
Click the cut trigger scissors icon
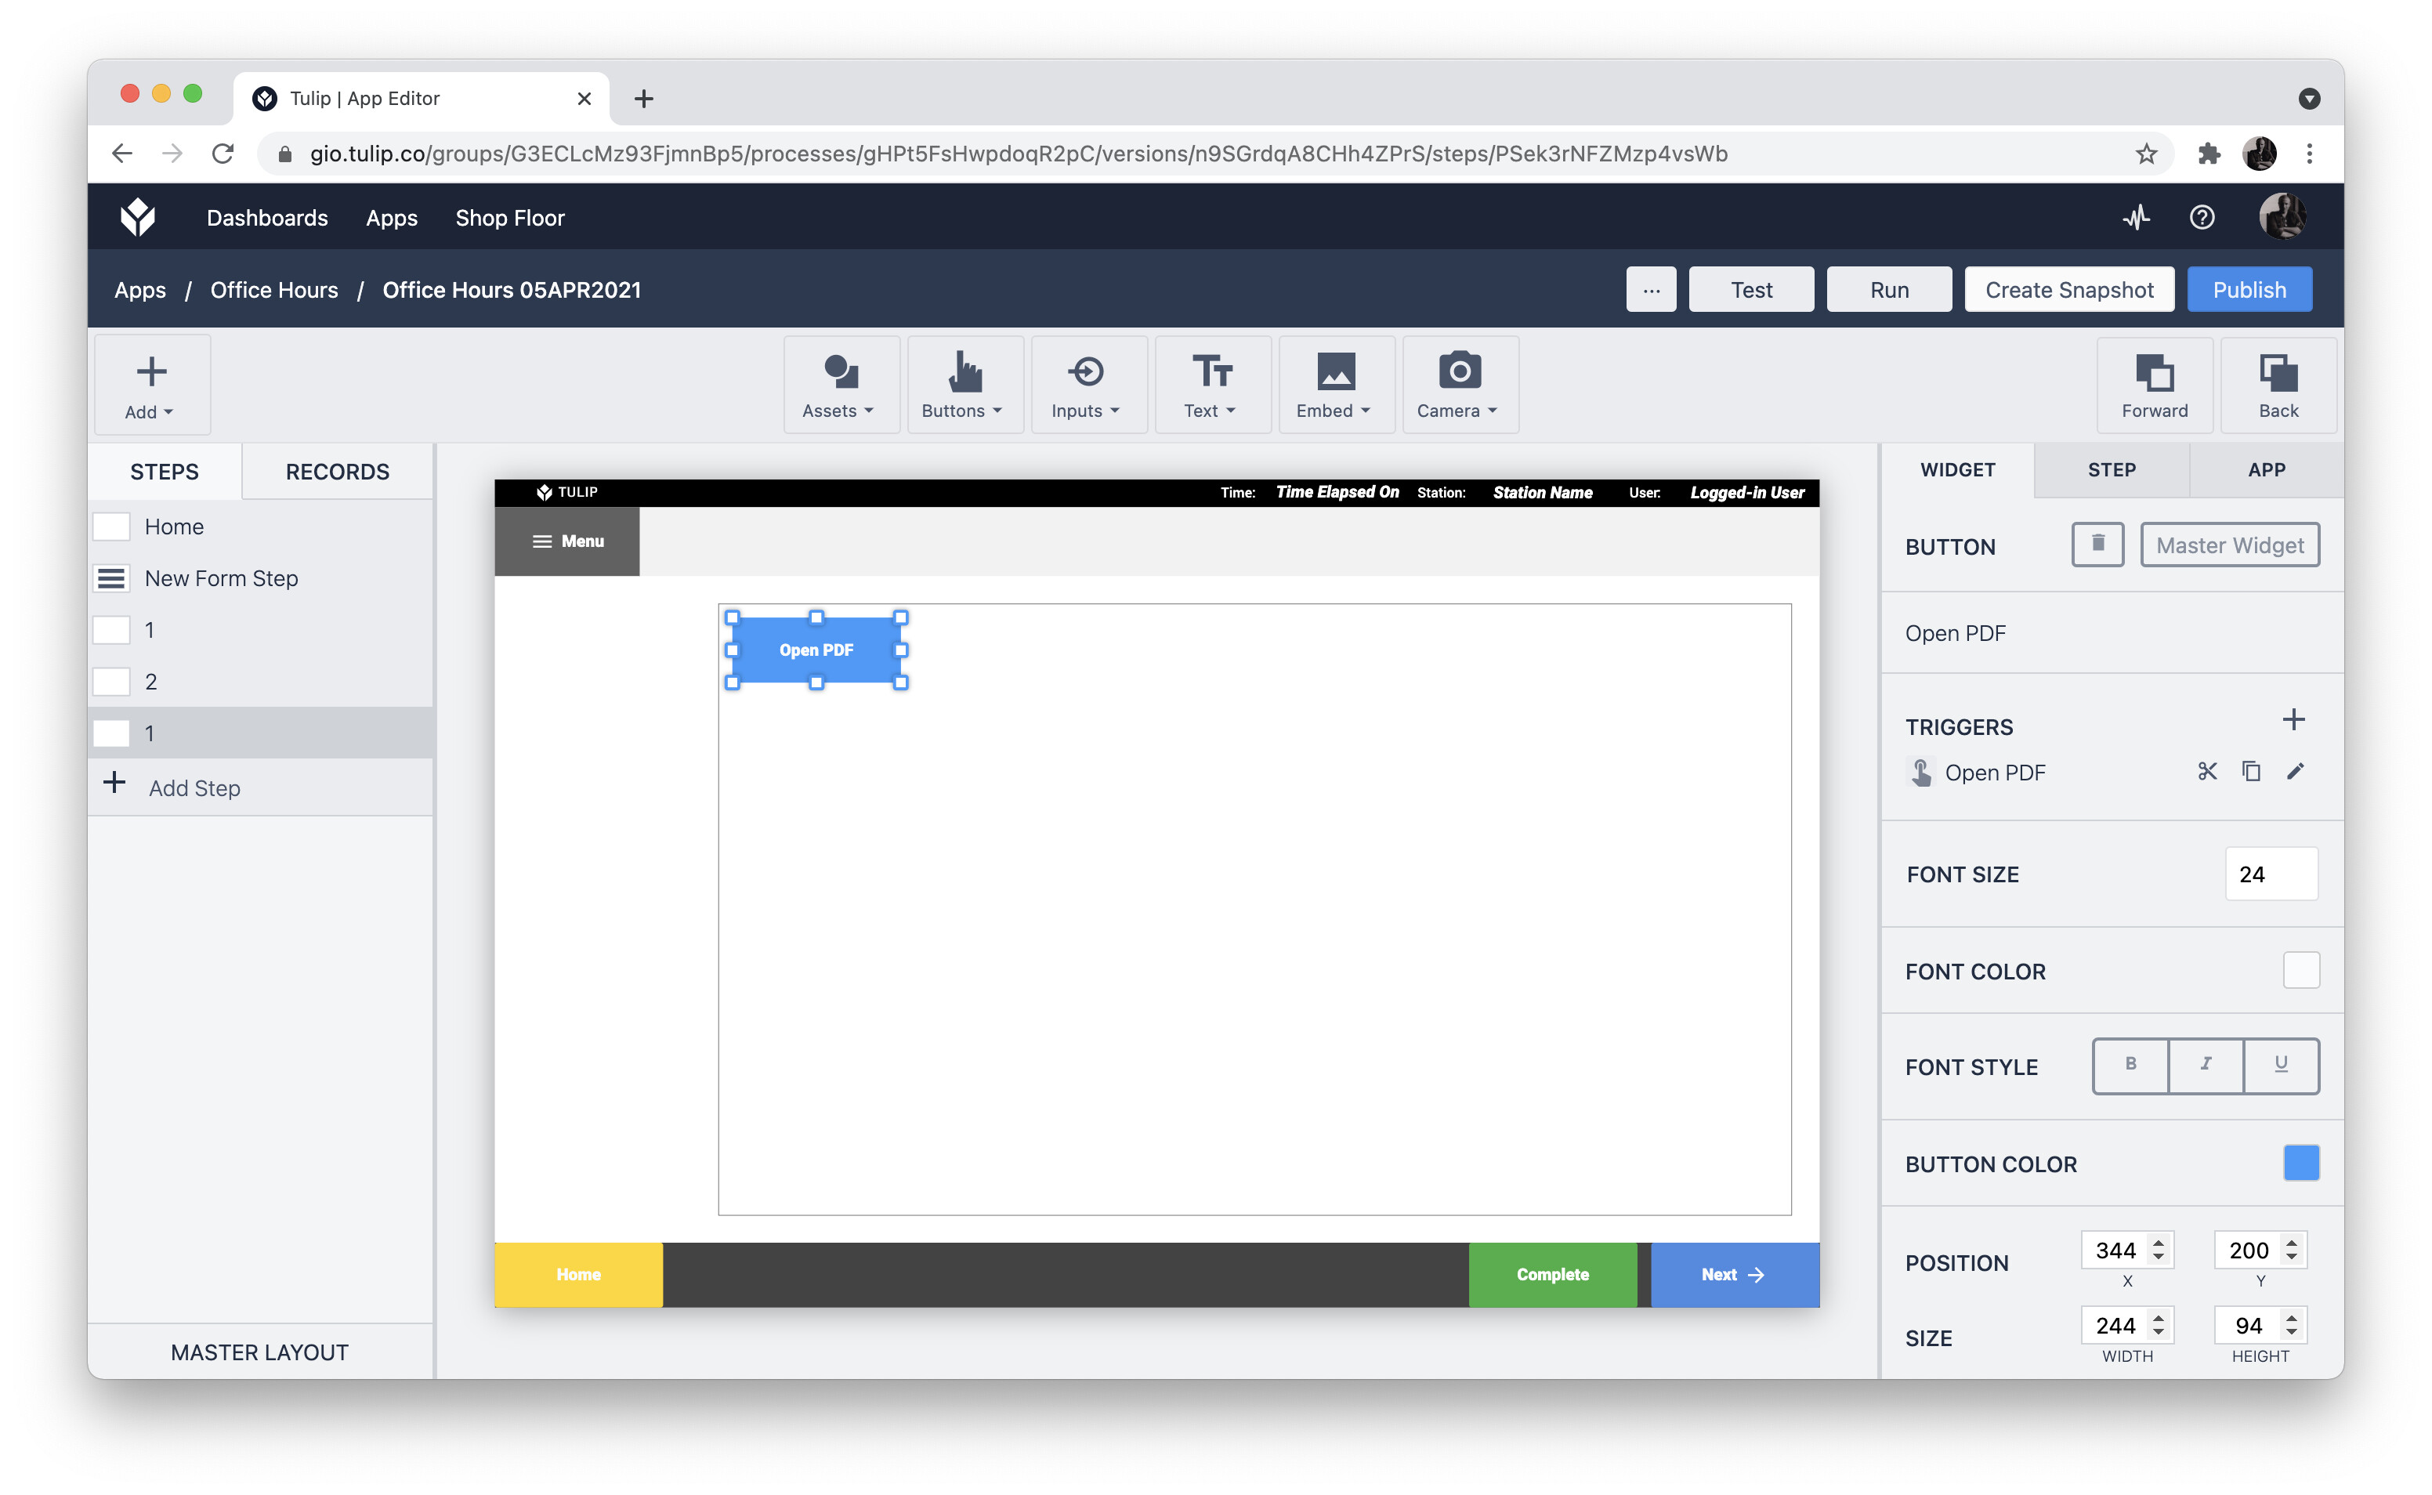point(2206,773)
